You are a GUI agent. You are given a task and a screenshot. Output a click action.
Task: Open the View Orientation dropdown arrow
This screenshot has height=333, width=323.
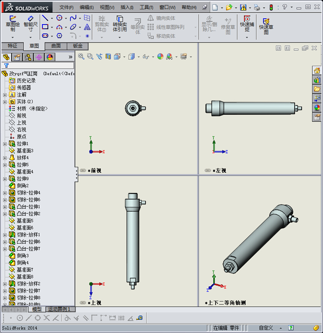[124, 57]
